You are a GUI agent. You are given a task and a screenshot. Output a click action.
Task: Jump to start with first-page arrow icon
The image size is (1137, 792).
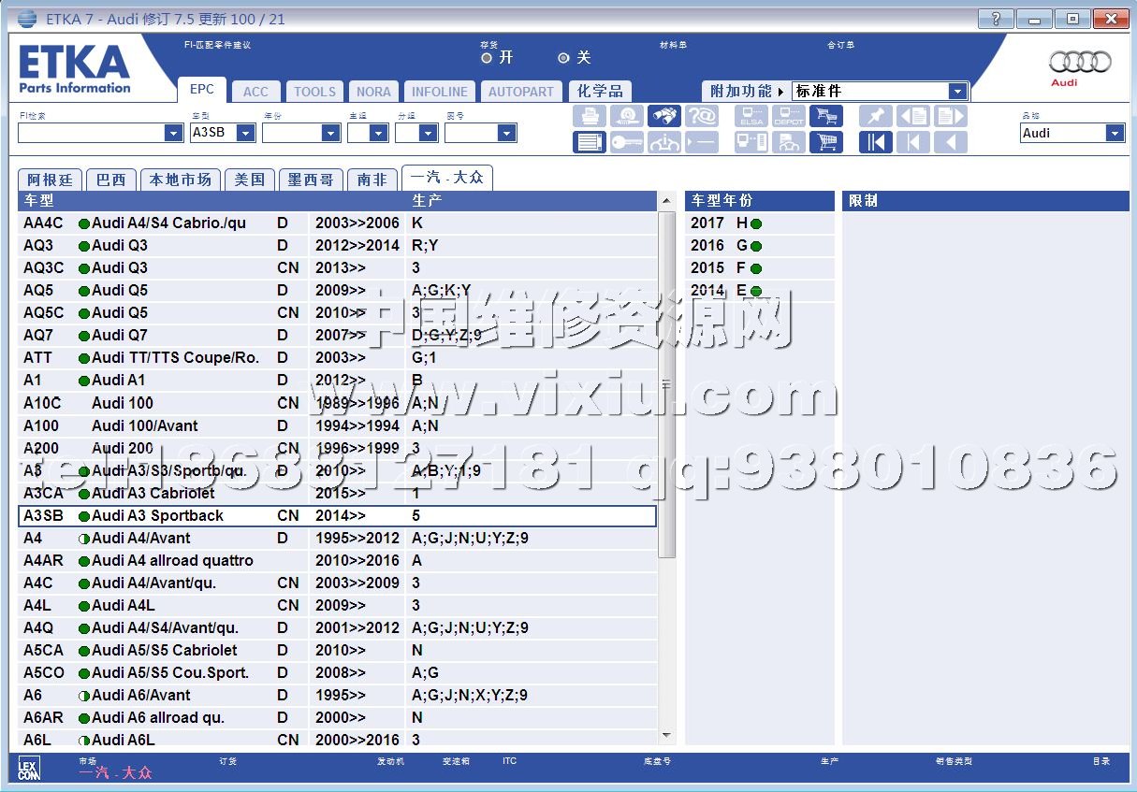pyautogui.click(x=876, y=142)
